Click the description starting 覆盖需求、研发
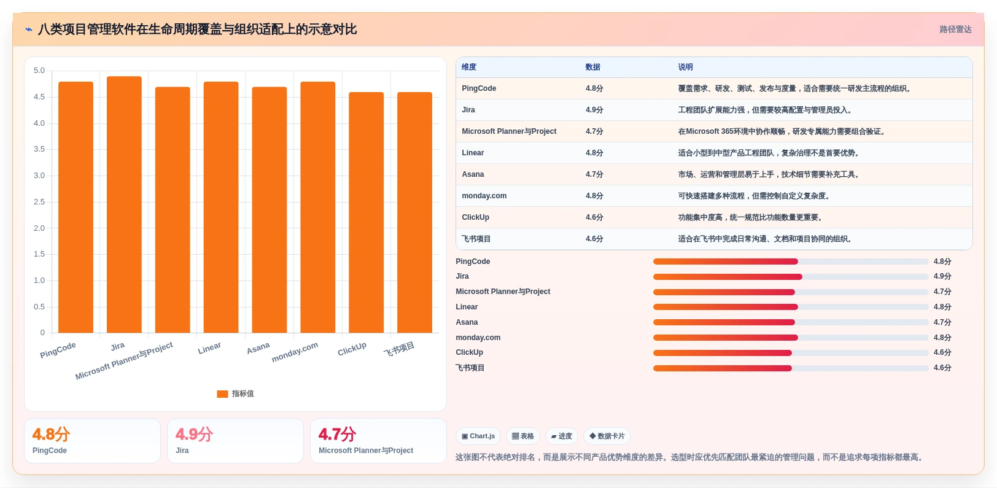997x488 pixels. pyautogui.click(x=796, y=88)
